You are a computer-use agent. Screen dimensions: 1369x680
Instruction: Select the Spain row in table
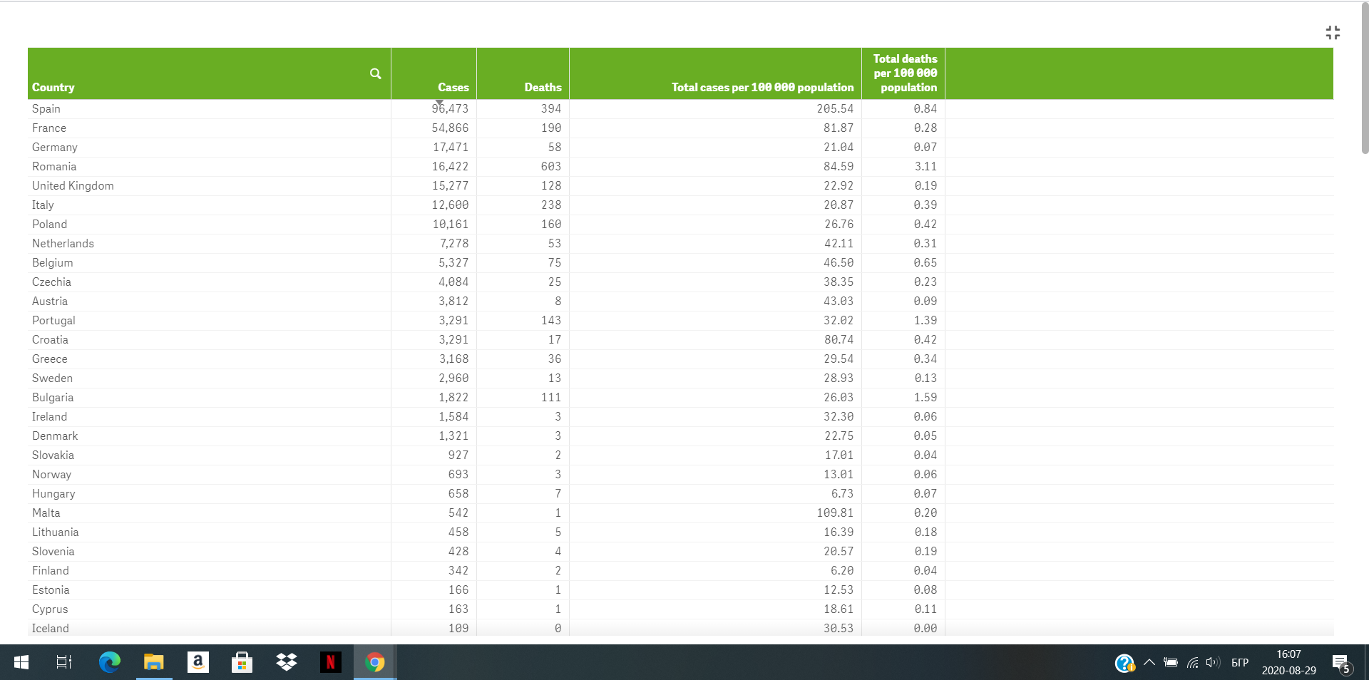[x=680, y=108]
